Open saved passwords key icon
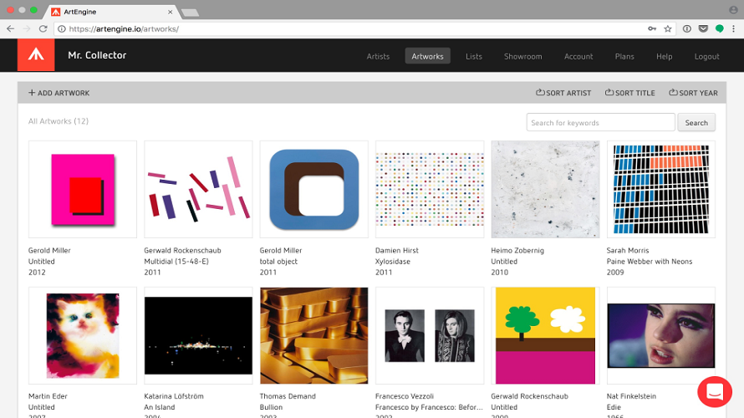 coord(652,29)
